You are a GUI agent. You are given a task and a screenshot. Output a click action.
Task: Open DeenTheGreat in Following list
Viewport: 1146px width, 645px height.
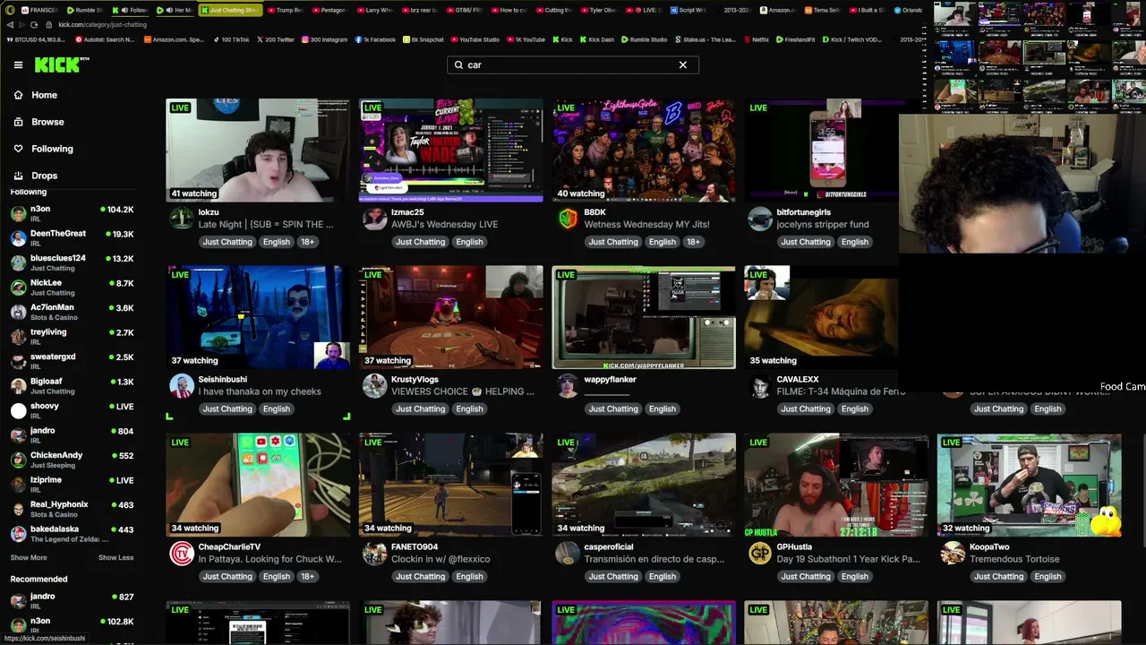(72, 237)
